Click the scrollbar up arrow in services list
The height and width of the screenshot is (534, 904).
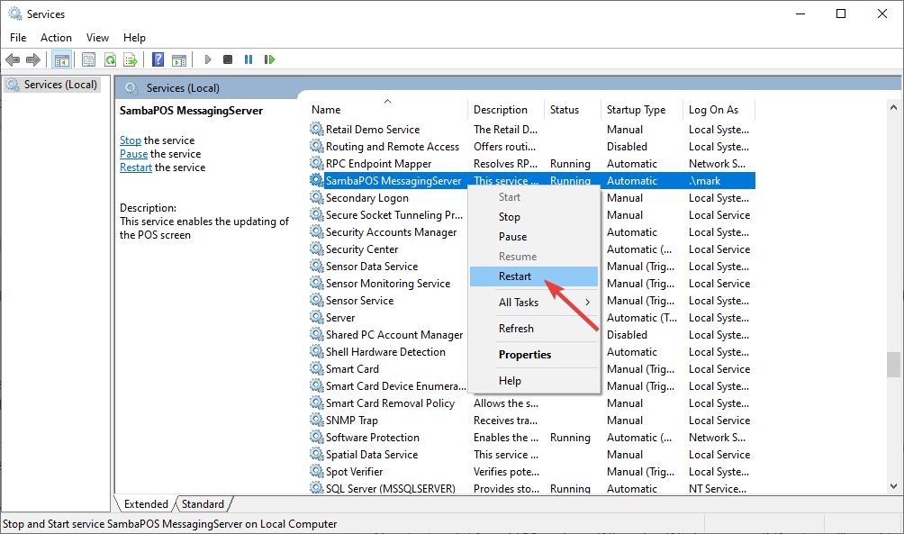893,107
